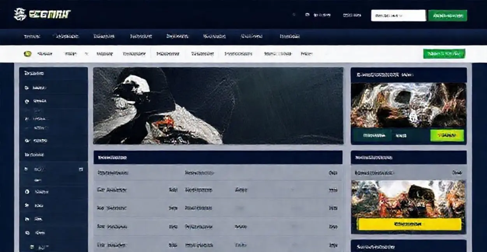Screen dimensions: 487x252
Task: Select the last item in the dark navigation bar
Action: pyautogui.click(x=290, y=36)
